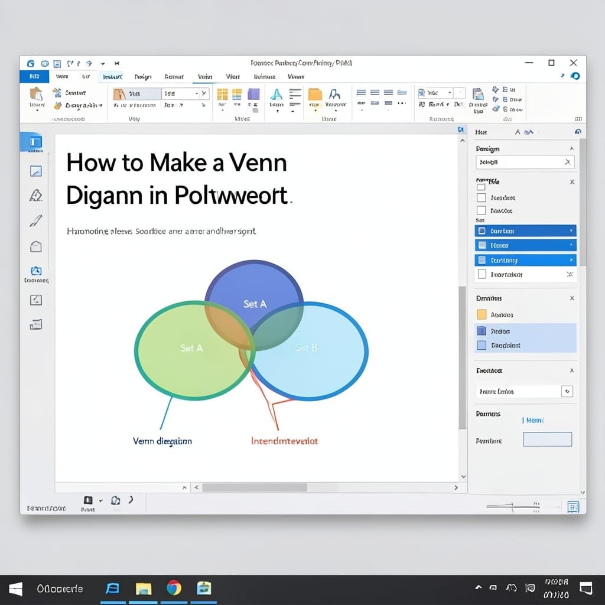Clear the Design search field with its X
605x605 pixels.
point(567,162)
